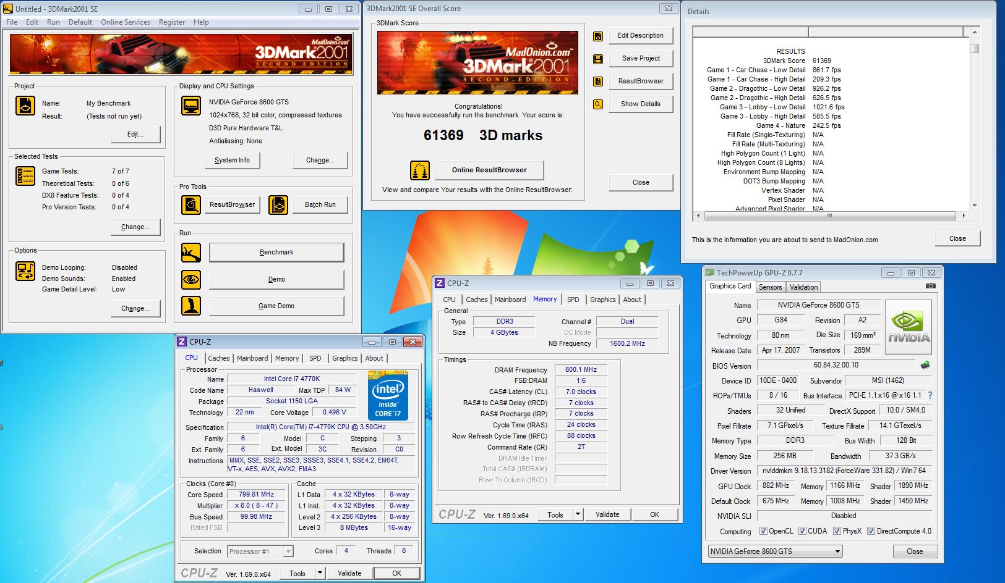The image size is (1005, 583).
Task: Toggle the PhysX checkbox in GPU-Z
Action: tap(837, 531)
